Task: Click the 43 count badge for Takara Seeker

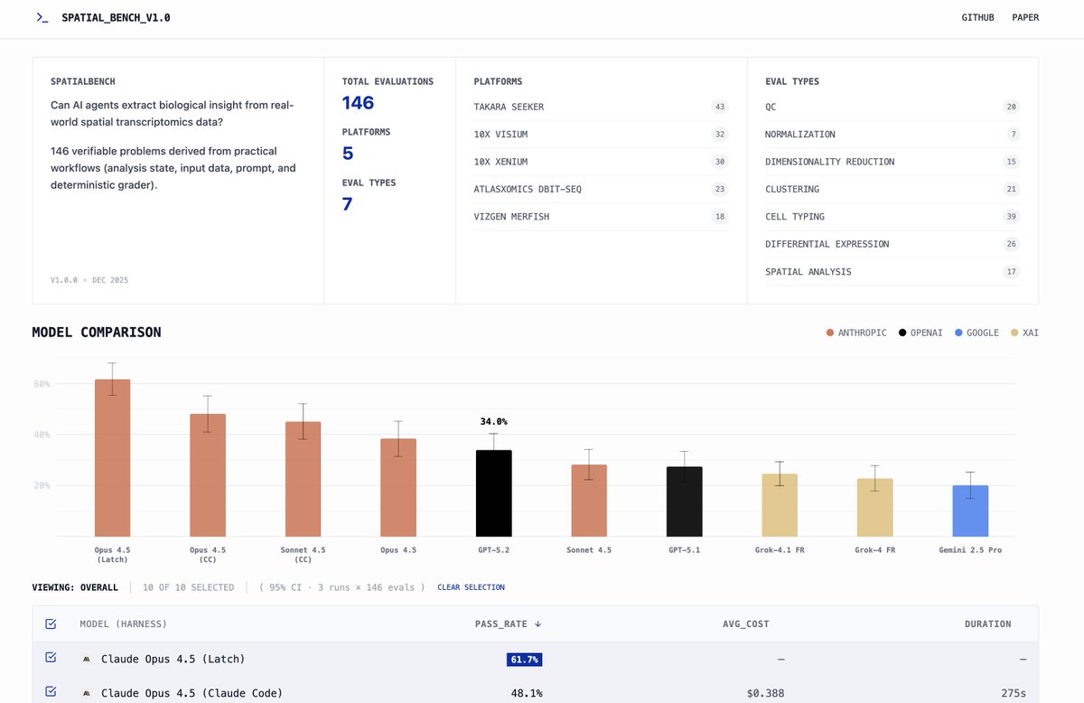Action: tap(720, 107)
